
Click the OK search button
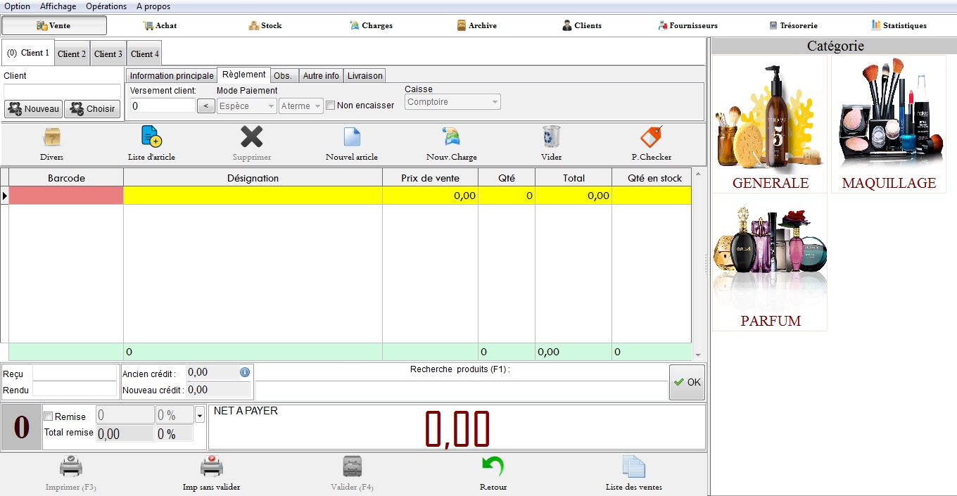coord(687,382)
